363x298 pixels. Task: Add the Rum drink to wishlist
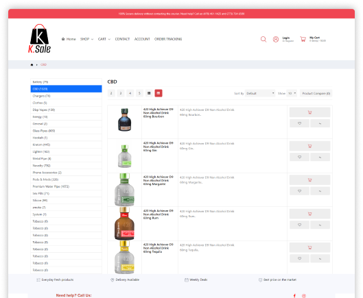click(299, 225)
